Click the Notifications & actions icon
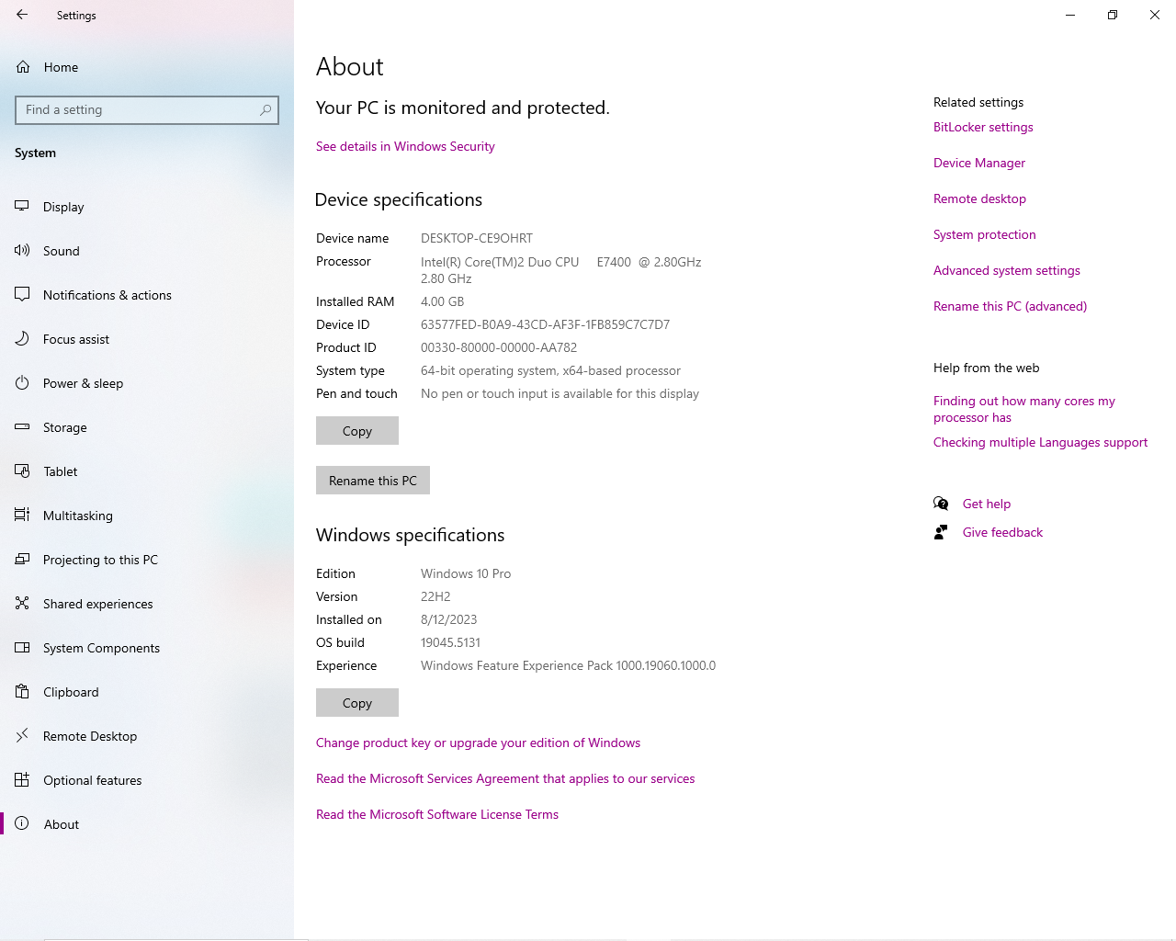 (x=22, y=295)
